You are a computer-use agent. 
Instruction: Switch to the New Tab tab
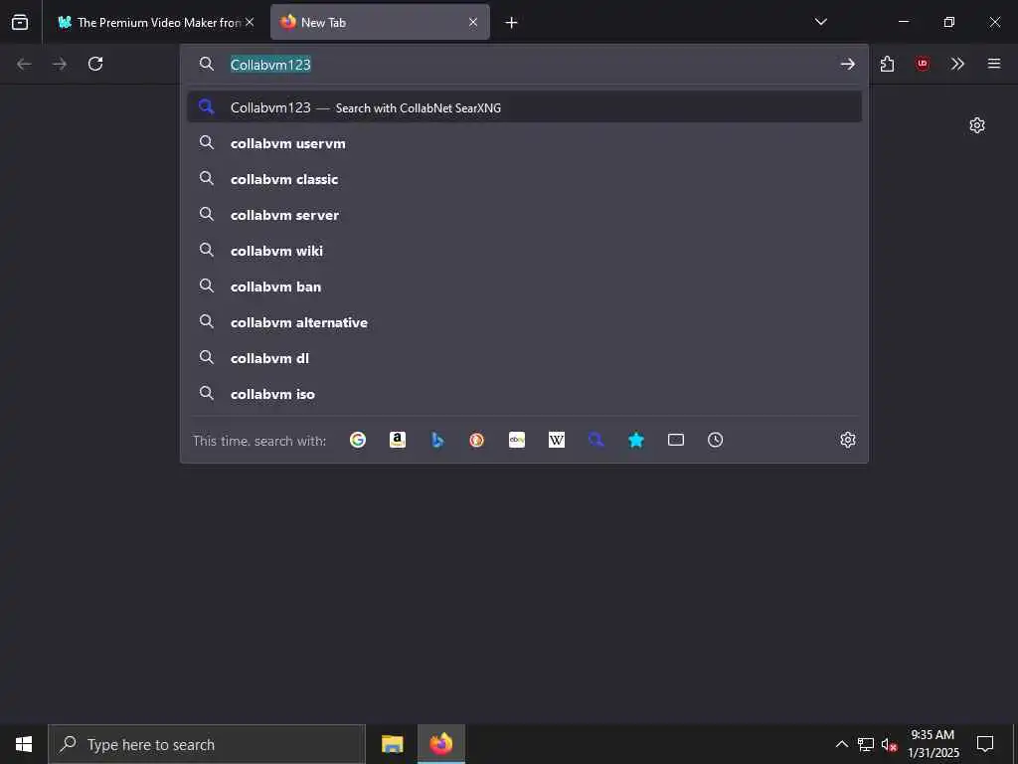[380, 22]
